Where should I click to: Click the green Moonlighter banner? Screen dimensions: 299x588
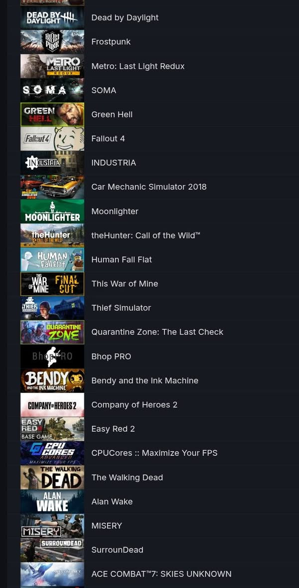click(52, 211)
